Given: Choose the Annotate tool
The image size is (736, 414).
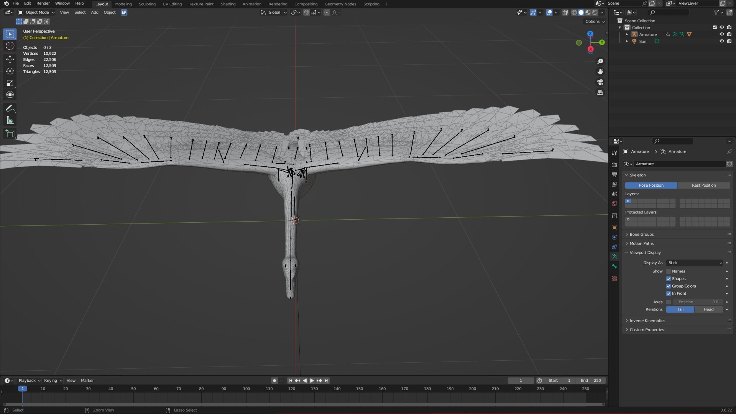Looking at the screenshot, I should pyautogui.click(x=10, y=108).
